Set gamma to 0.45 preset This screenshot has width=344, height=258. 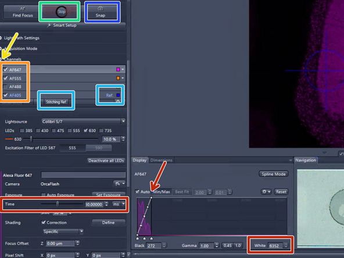click(x=227, y=245)
